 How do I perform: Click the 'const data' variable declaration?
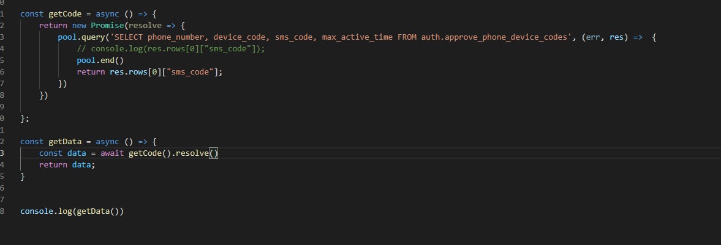pos(62,153)
